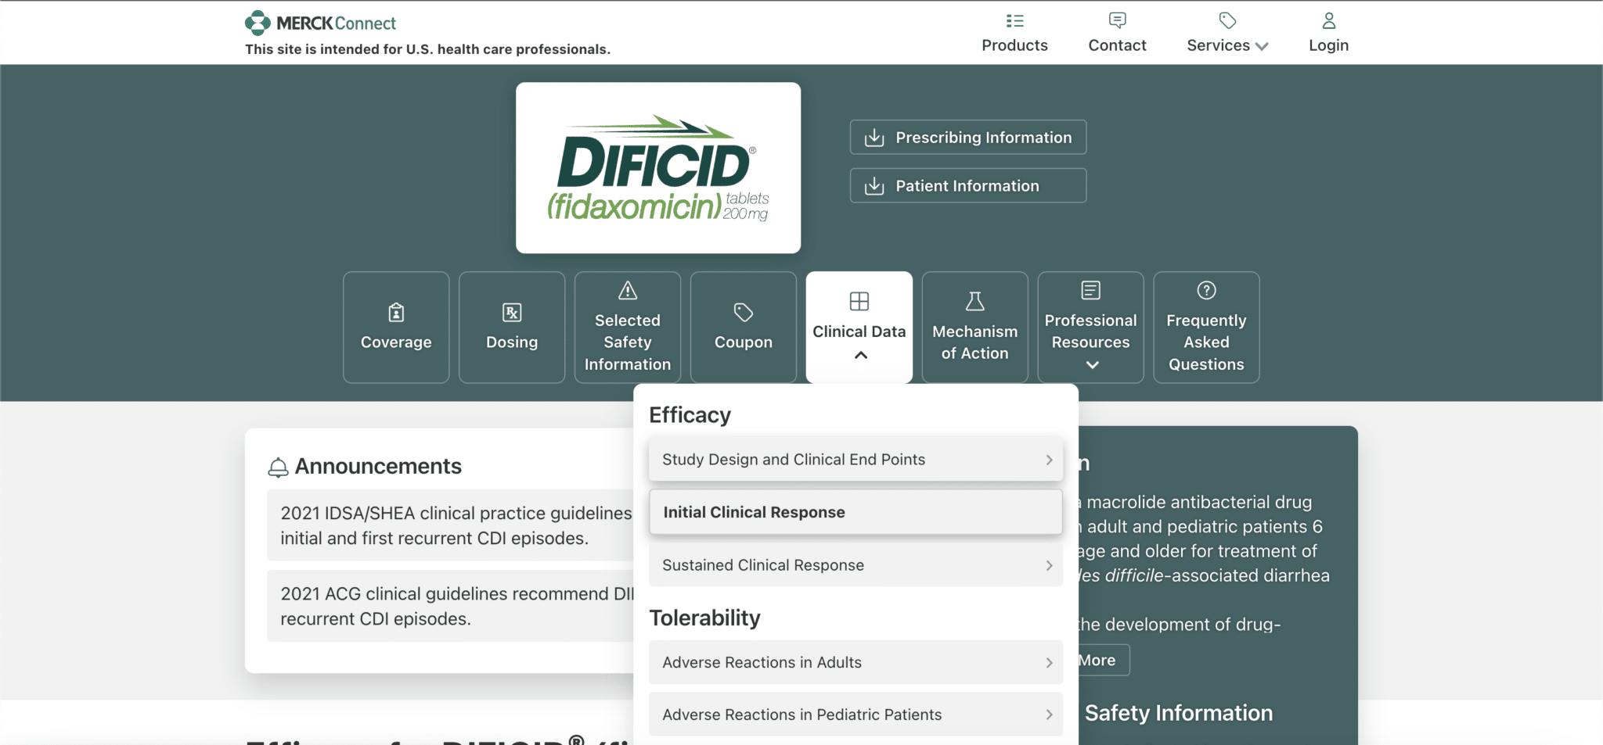Screen dimensions: 1603x745
Task: Collapse the Clinical Data panel chevron
Action: [859, 354]
